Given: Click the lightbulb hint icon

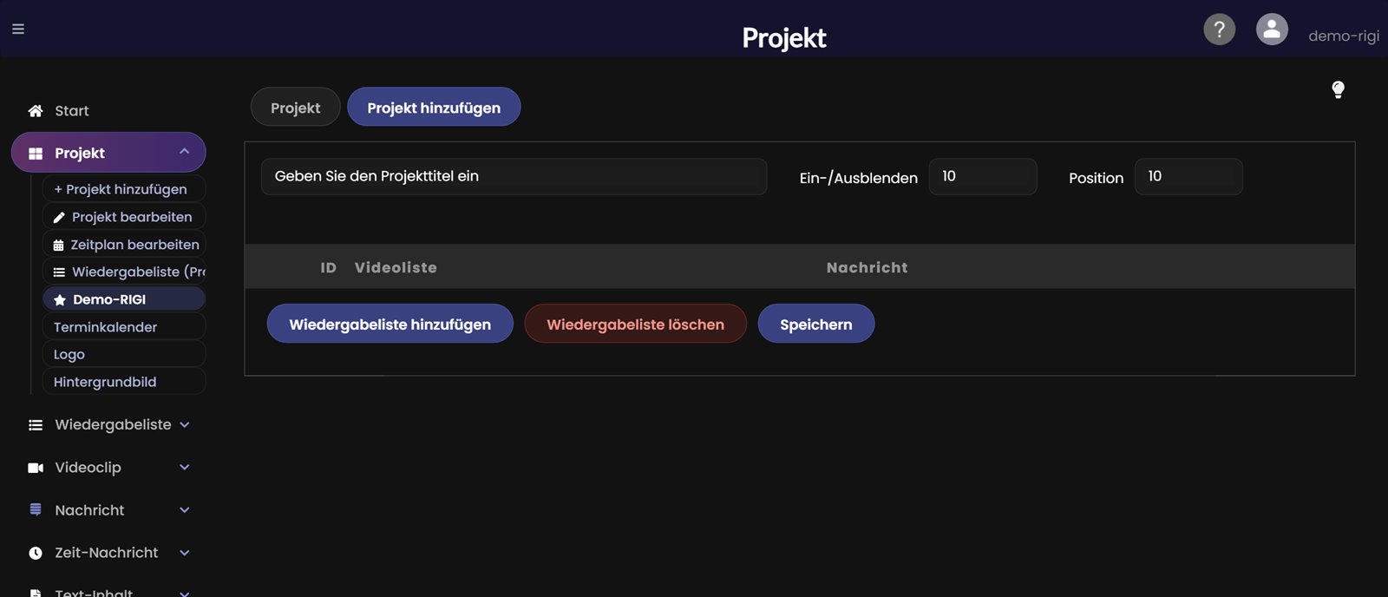Looking at the screenshot, I should pos(1338,89).
